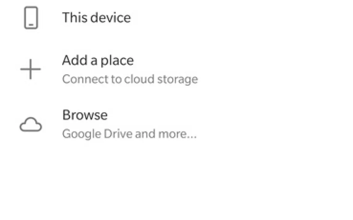Viewport: 353px width, 220px height.
Task: Open the This device storage location
Action: pyautogui.click(x=96, y=18)
